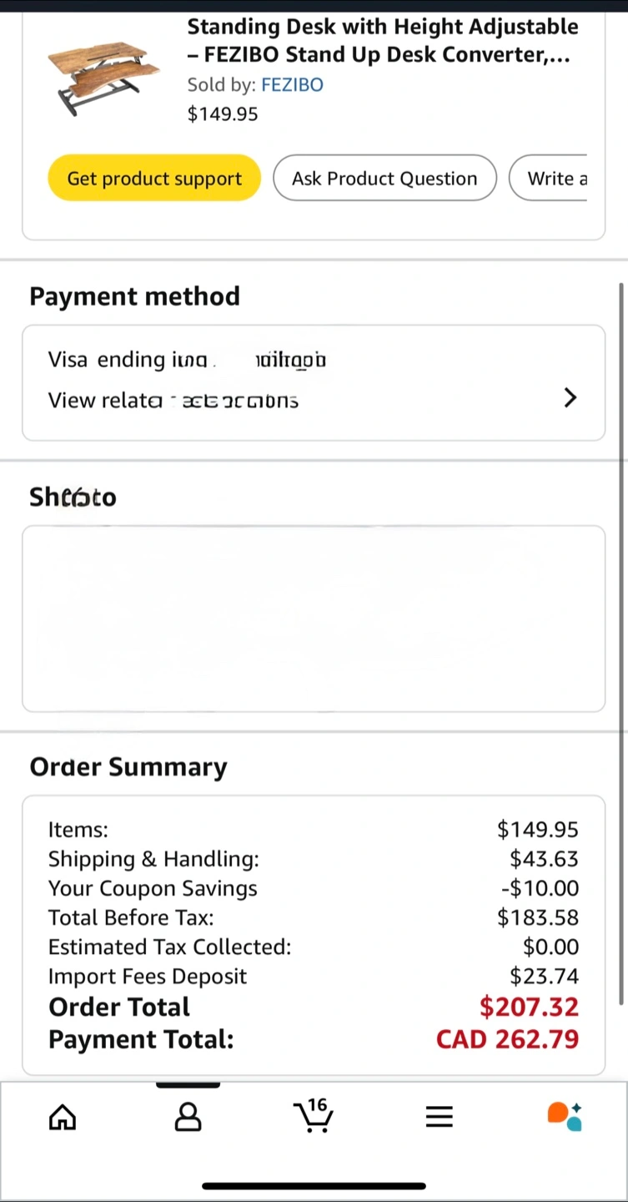This screenshot has width=628, height=1202.
Task: Launch the Rufus AI assistant icon
Action: tap(564, 1116)
